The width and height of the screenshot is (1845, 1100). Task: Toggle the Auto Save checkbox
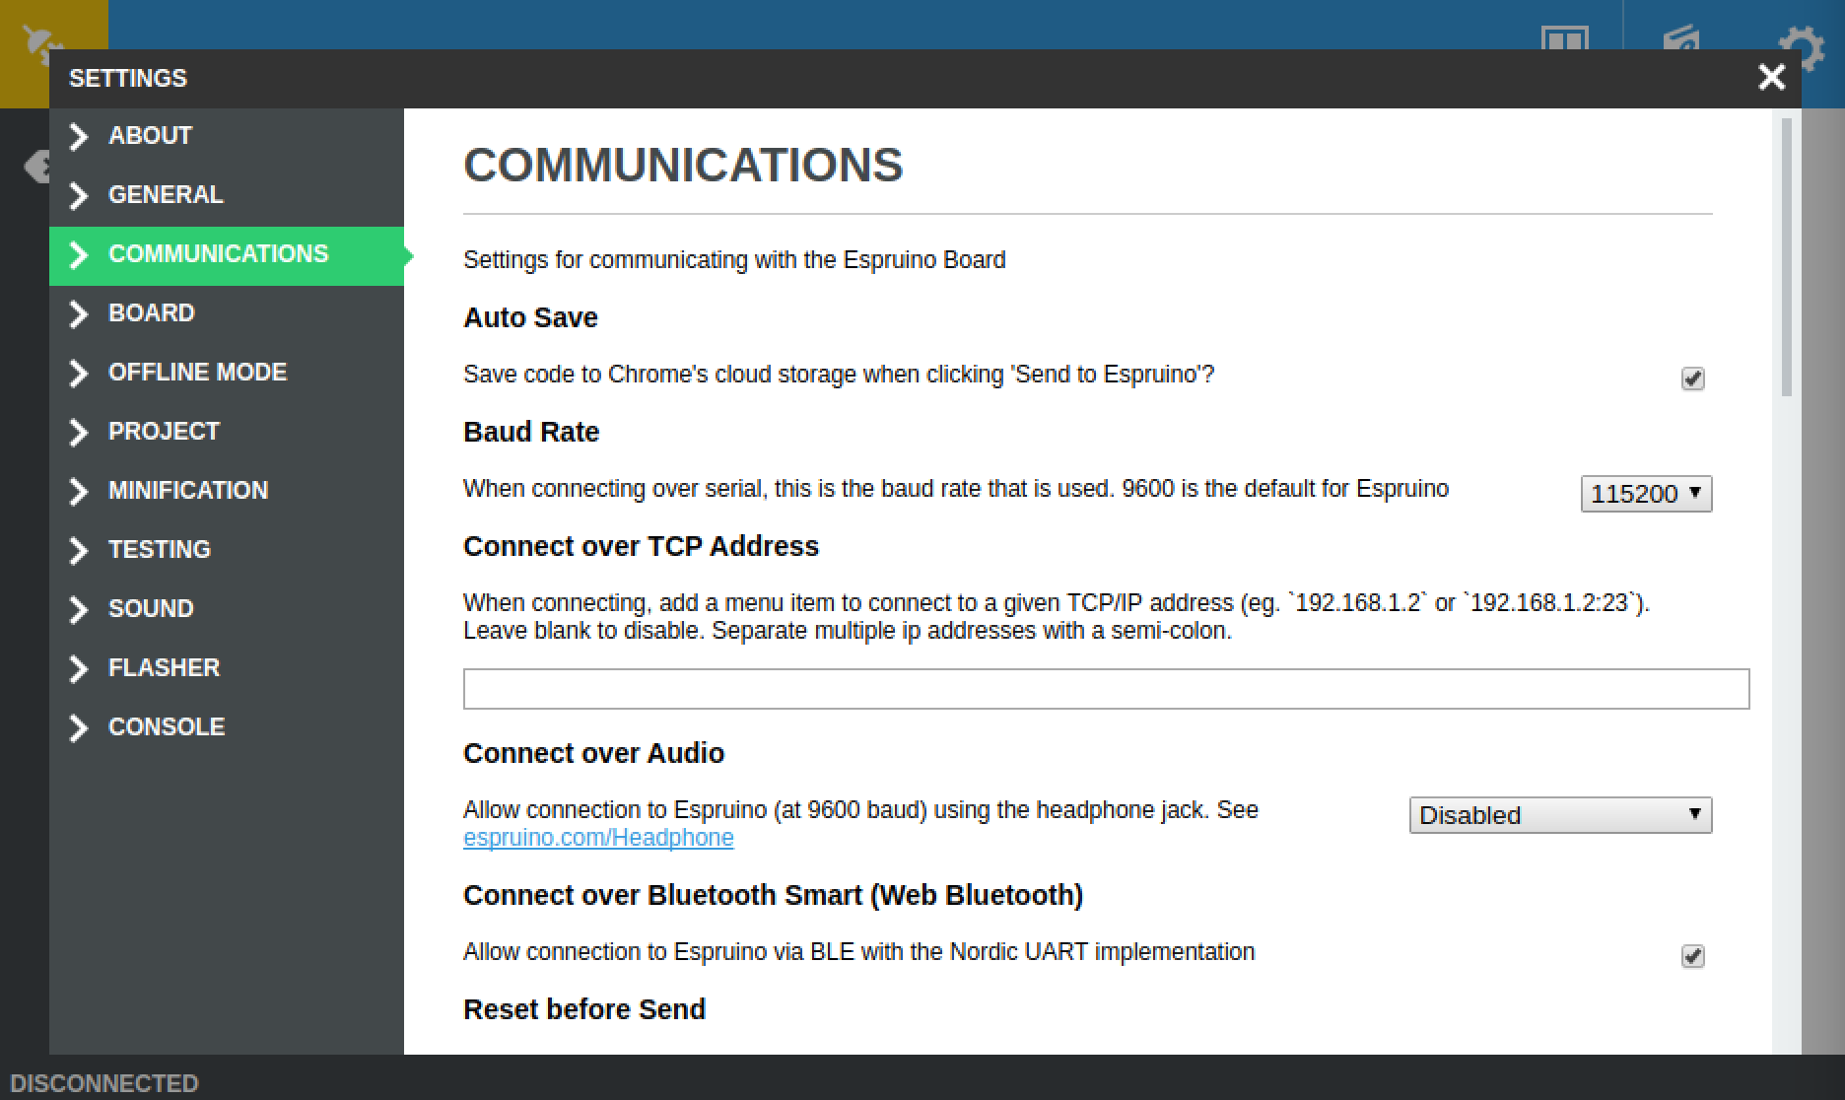[x=1692, y=378]
